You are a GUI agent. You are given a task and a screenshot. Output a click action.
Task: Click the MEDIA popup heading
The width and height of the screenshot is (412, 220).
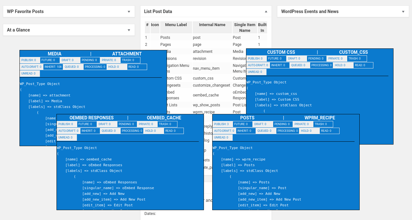55,54
